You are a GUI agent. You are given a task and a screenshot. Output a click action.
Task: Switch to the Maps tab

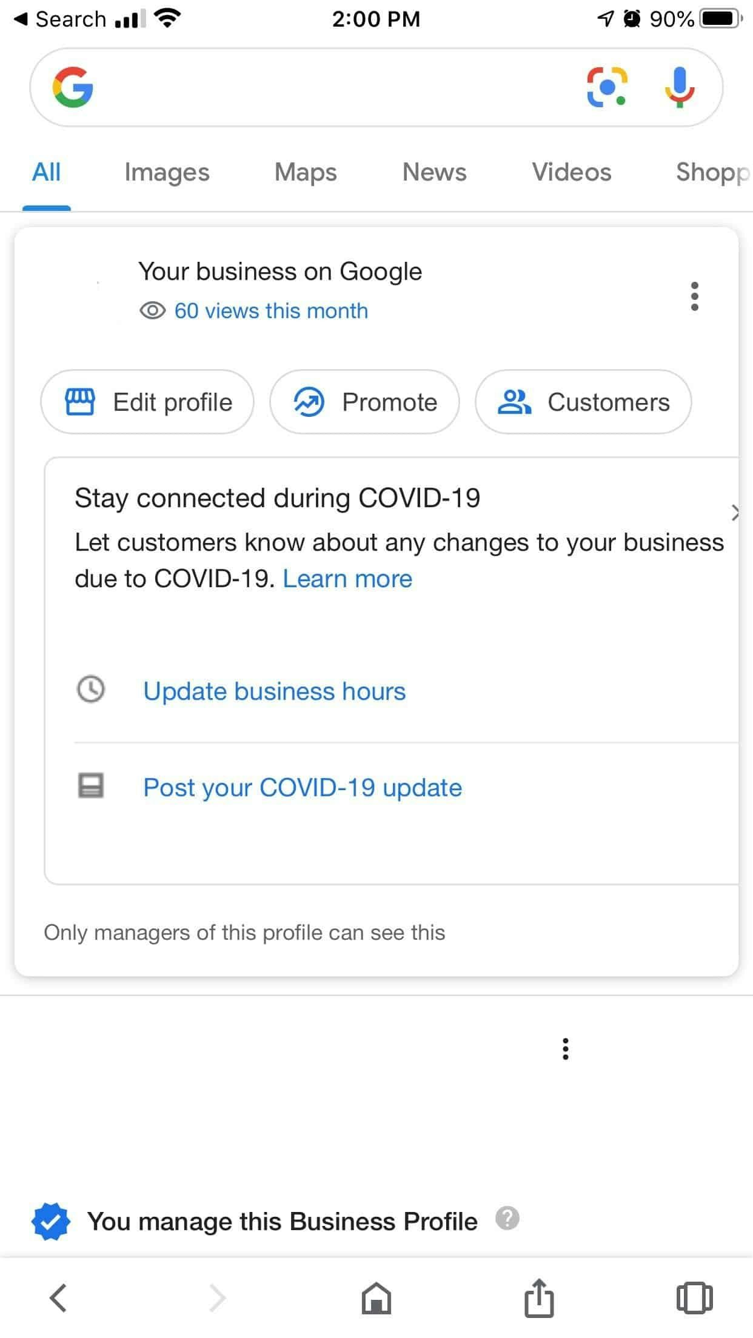click(x=306, y=173)
